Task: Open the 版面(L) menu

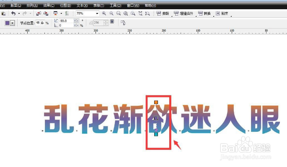Action: 16,5
